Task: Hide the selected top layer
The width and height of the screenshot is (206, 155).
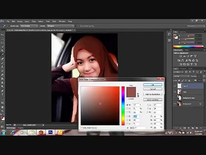Action: [x=175, y=86]
